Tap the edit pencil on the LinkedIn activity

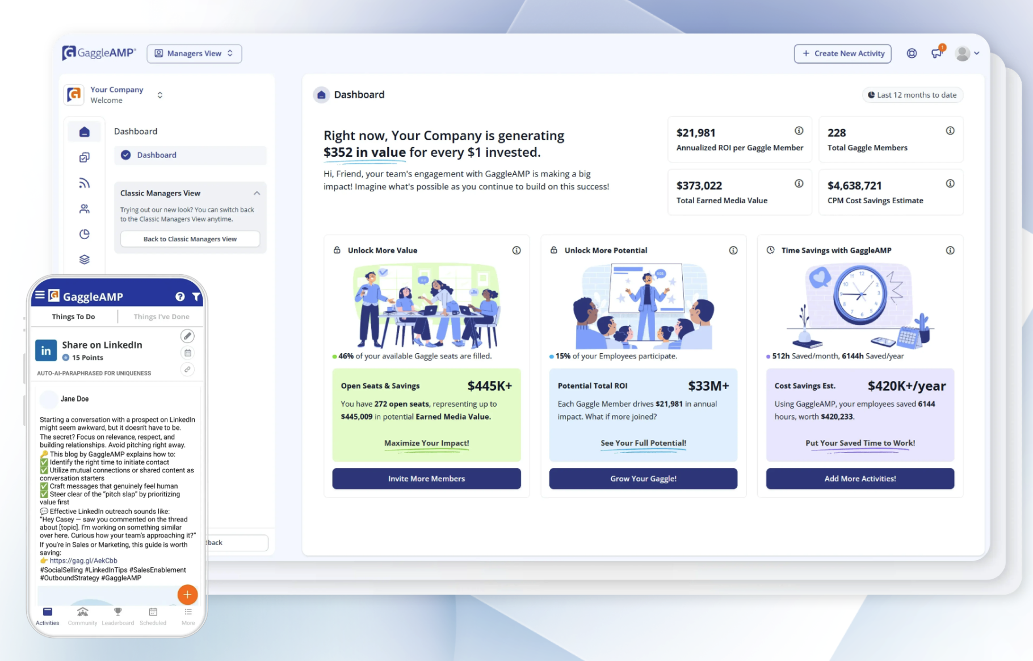point(187,336)
